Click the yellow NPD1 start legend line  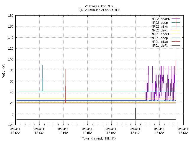(176, 34)
